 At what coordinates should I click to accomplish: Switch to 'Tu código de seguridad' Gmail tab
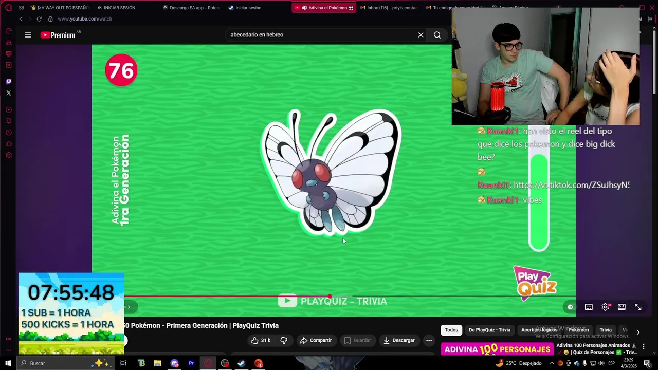click(x=453, y=8)
